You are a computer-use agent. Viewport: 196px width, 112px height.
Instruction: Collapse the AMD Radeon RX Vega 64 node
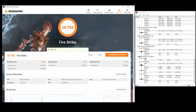click(x=138, y=57)
